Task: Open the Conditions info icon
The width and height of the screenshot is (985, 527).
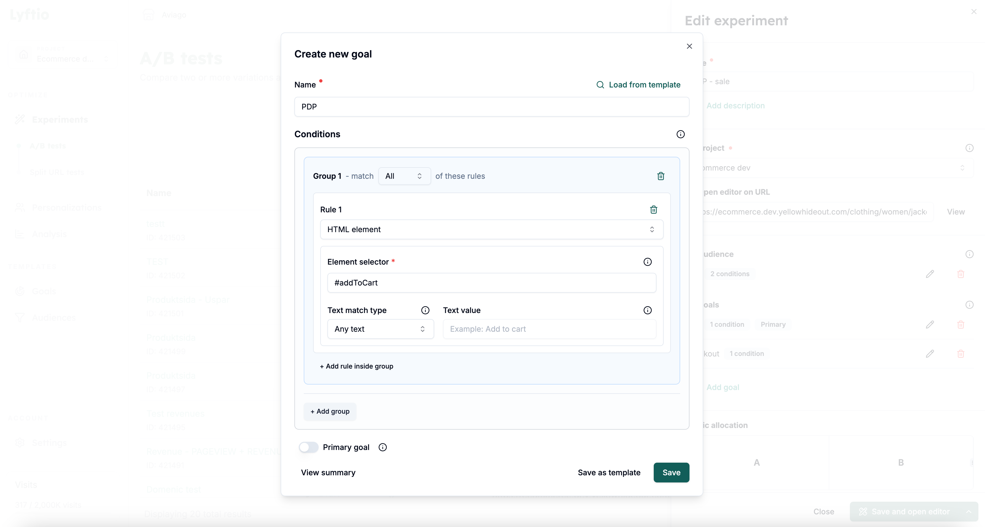Action: [x=680, y=134]
